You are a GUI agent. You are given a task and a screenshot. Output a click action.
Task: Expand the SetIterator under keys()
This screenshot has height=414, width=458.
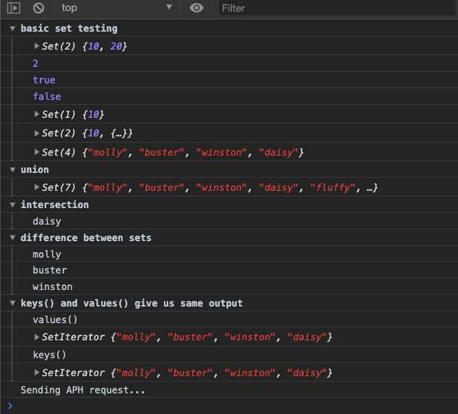pos(37,373)
